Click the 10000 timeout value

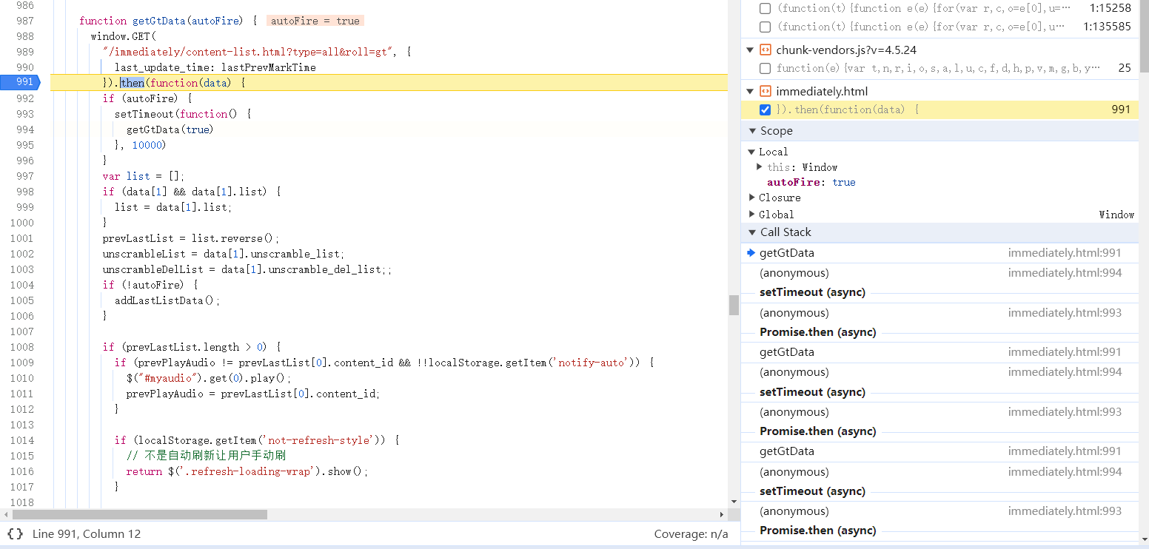click(x=147, y=145)
